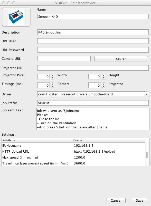
Task: Click the laser cutter thumbnail image button
Action: (x=16, y=17)
